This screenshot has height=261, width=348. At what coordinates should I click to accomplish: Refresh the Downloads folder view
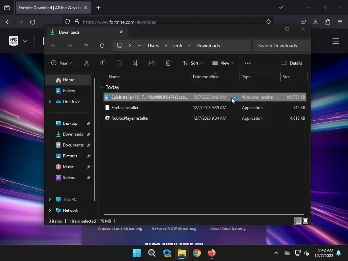click(102, 46)
